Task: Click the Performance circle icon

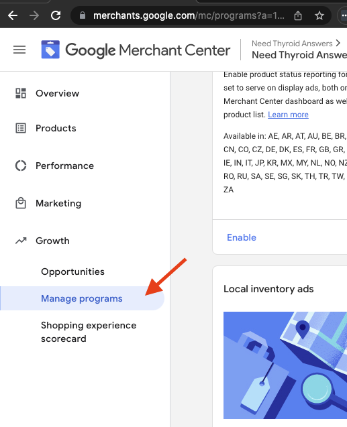Action: [x=21, y=166]
